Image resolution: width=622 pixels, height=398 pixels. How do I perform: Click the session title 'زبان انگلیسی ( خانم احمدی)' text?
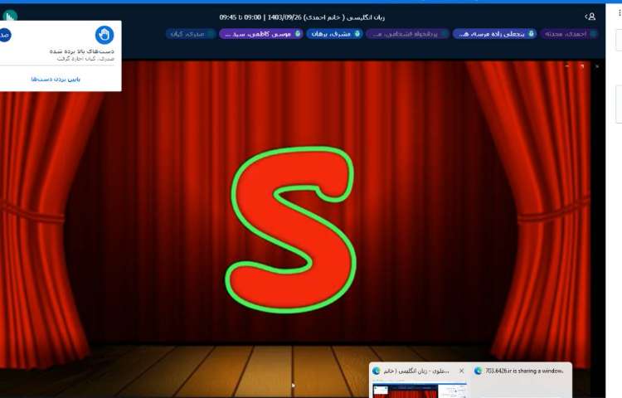click(344, 17)
